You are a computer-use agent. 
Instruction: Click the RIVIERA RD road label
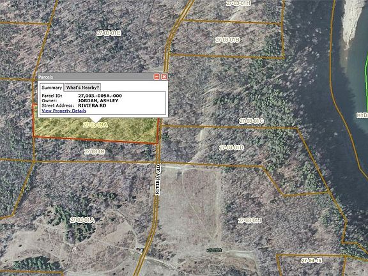click(158, 180)
